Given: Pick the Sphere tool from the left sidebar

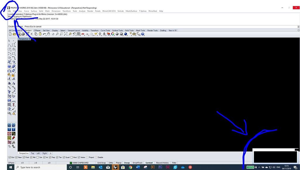Looking at the screenshot, I should [13, 67].
